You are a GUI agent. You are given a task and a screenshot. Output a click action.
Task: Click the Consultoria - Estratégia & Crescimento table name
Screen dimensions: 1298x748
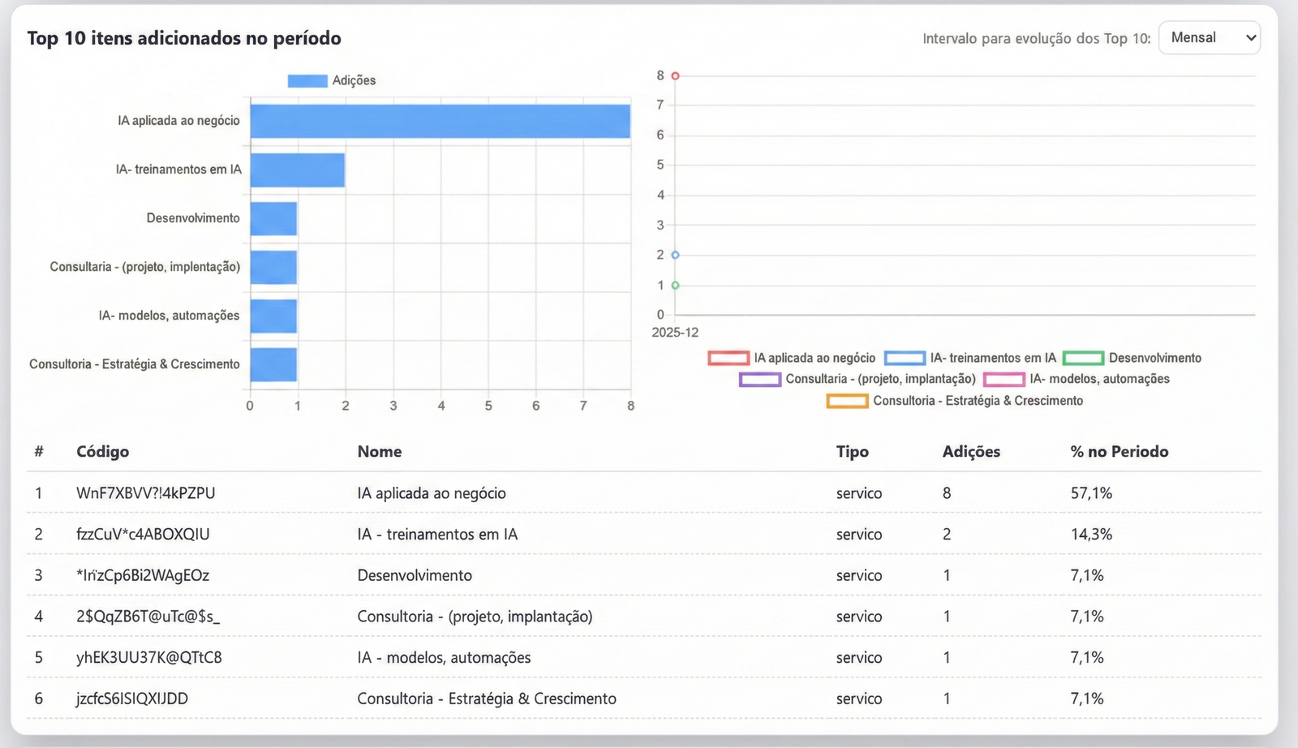pyautogui.click(x=487, y=699)
